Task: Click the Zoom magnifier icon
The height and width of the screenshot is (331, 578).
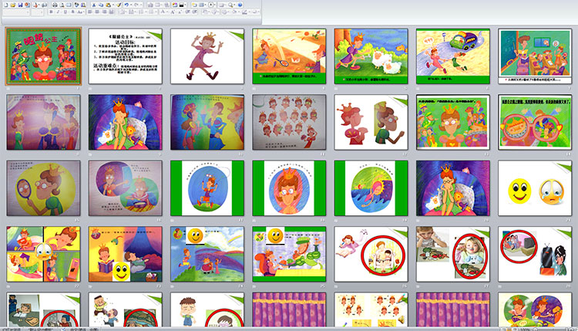Action: (230, 5)
